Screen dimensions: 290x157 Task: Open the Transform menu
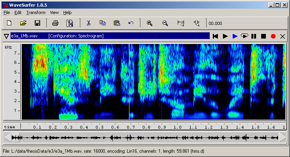(36, 12)
